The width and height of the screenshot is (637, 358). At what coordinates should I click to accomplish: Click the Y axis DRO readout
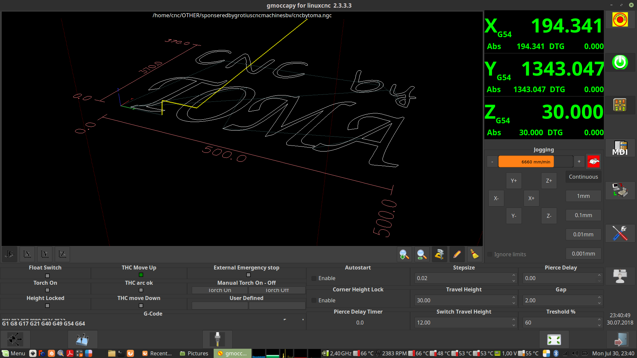544,75
